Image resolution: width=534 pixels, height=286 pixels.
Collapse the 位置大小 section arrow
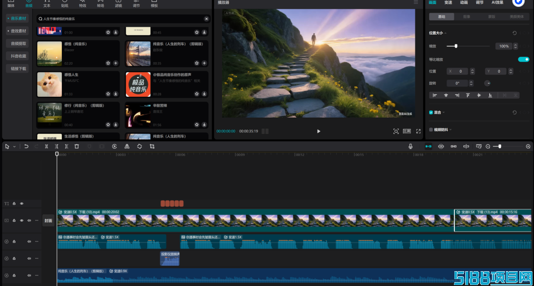pyautogui.click(x=445, y=33)
